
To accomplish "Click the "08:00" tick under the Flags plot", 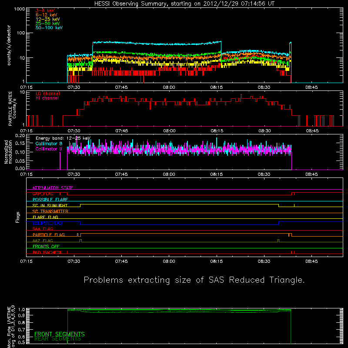I will coord(169,261).
